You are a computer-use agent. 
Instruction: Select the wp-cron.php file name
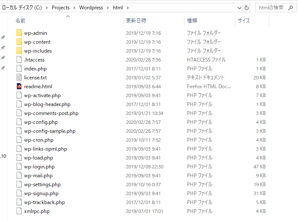(39, 140)
